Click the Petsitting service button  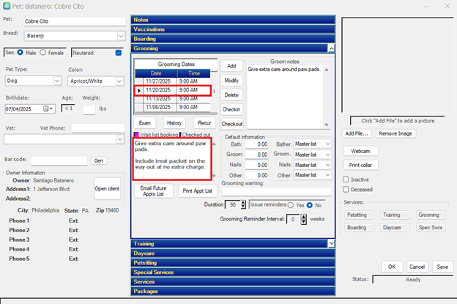click(360, 215)
